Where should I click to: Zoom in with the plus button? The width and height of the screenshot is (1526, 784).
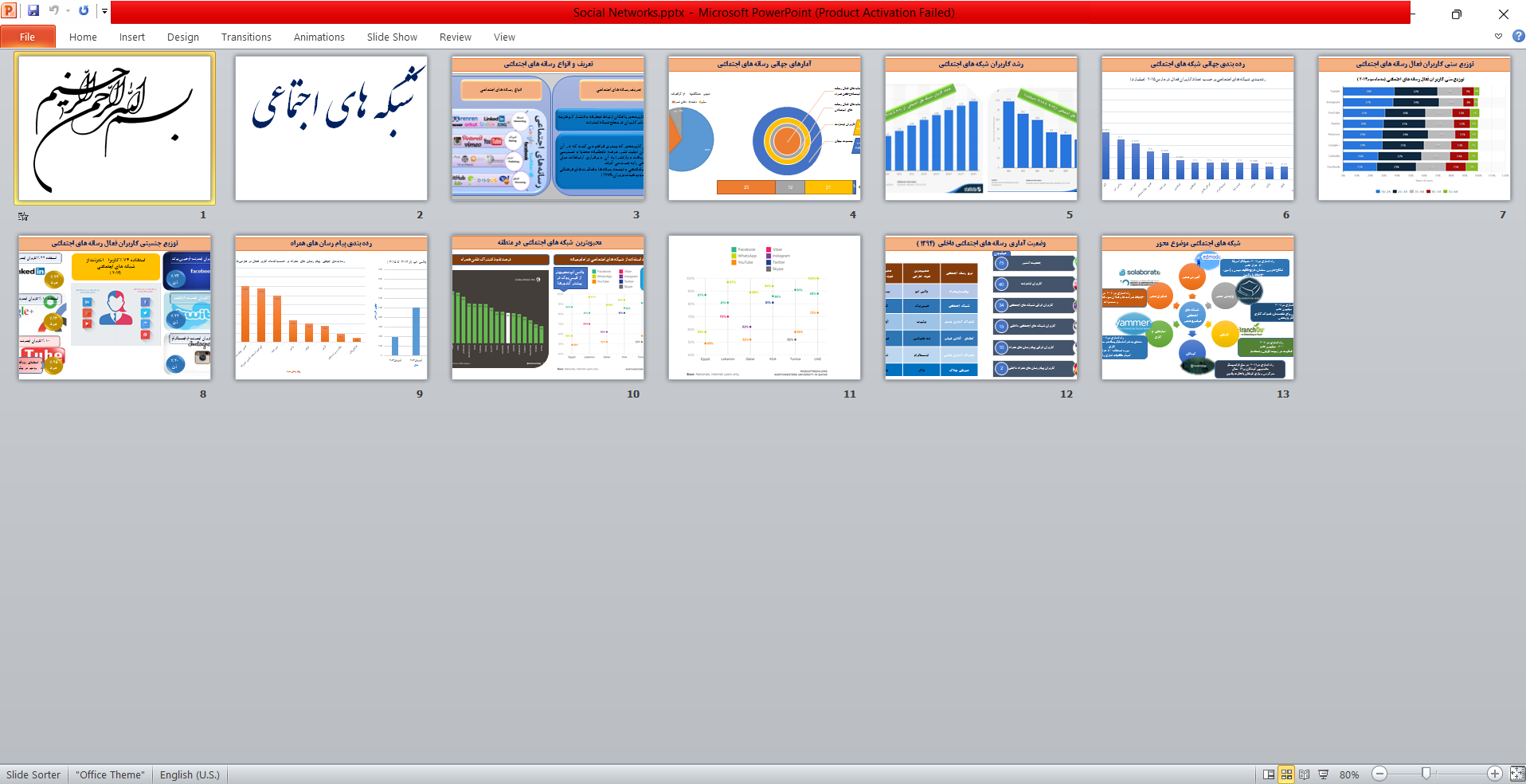(1495, 774)
